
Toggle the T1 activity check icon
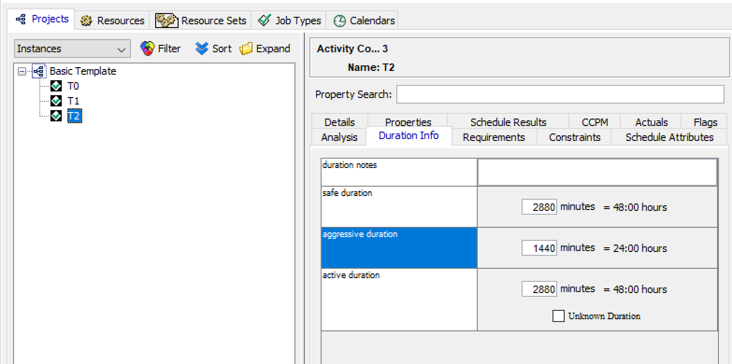56,101
